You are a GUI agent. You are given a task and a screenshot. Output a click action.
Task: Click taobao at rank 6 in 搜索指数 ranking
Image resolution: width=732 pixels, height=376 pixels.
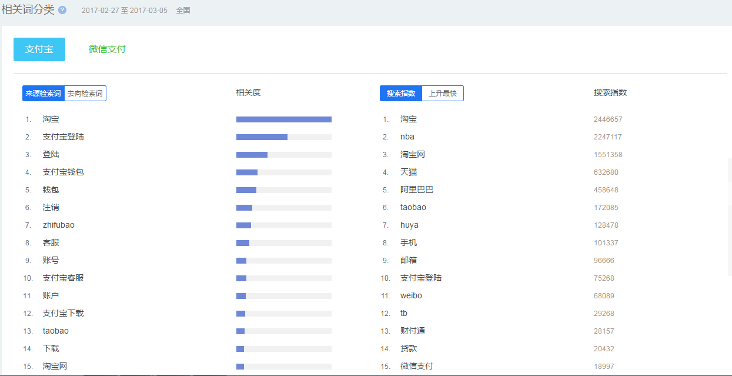pyautogui.click(x=413, y=208)
